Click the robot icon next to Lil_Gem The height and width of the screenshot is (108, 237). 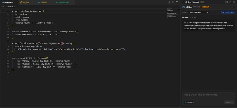pos(184,7)
